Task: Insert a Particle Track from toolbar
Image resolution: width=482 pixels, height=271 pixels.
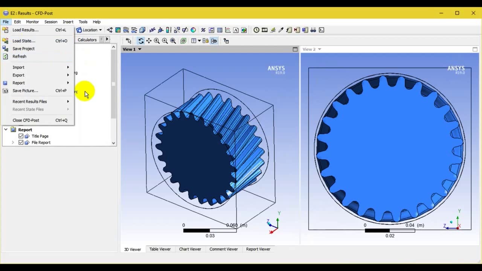Action: pos(134,30)
